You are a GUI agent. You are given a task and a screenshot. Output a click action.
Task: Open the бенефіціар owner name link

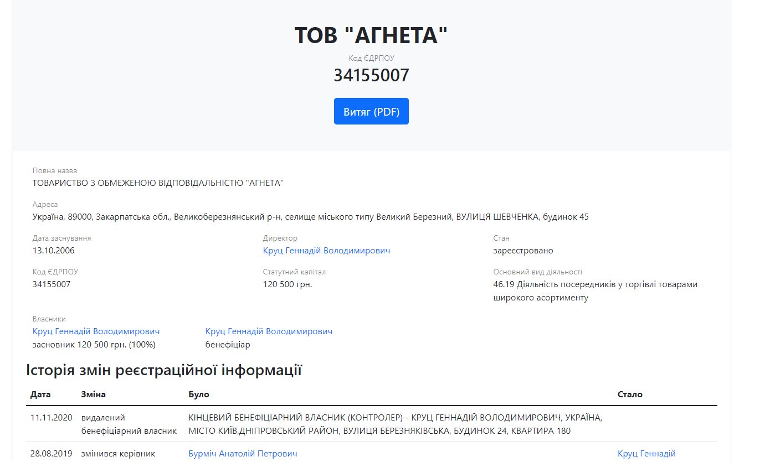coord(269,331)
